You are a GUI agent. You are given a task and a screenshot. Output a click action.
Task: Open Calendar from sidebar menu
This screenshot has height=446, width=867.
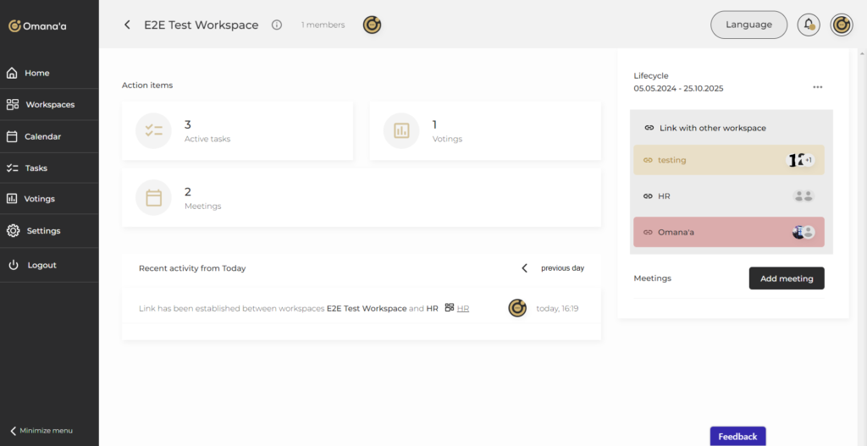coord(42,136)
